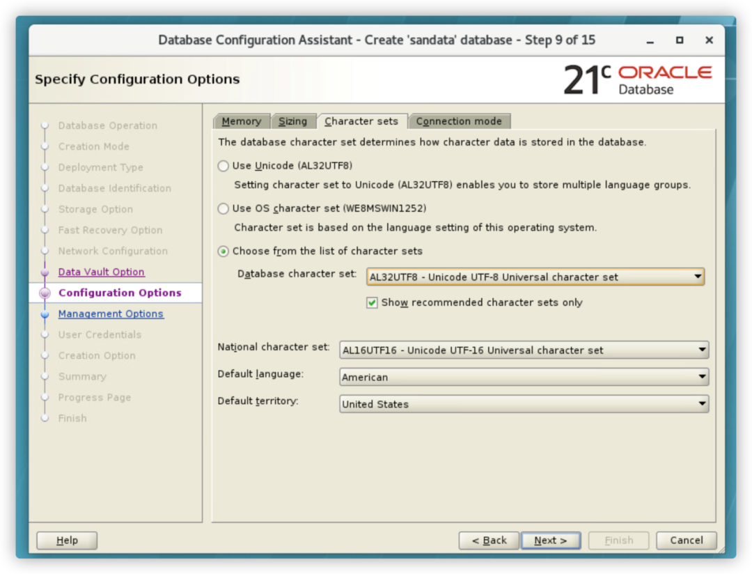
Task: Open the Database character set dropdown
Action: [x=535, y=277]
